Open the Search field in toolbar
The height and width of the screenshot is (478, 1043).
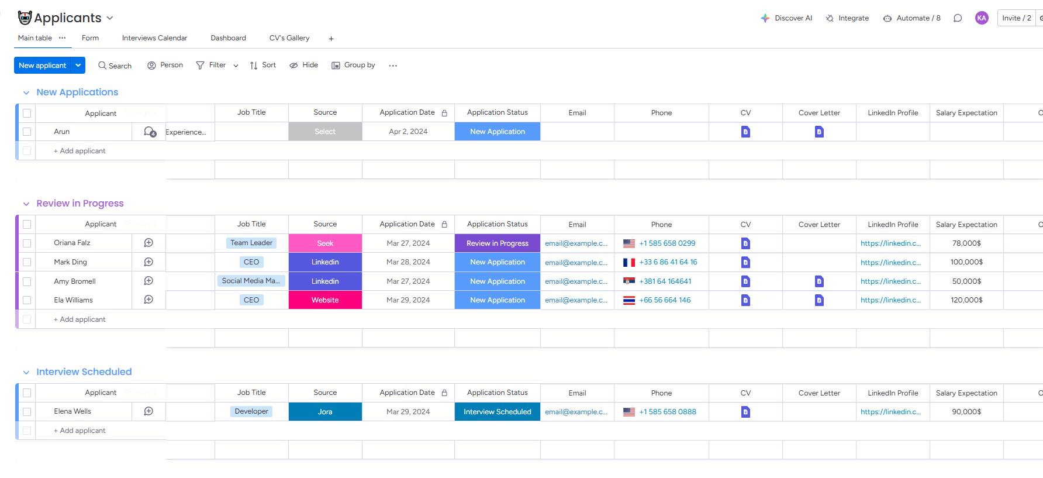click(115, 66)
